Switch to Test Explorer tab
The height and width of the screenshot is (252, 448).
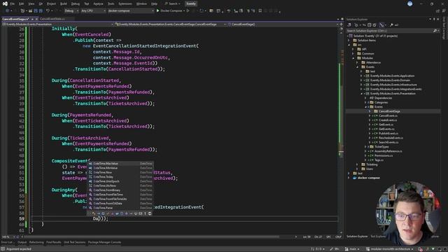click(x=378, y=237)
